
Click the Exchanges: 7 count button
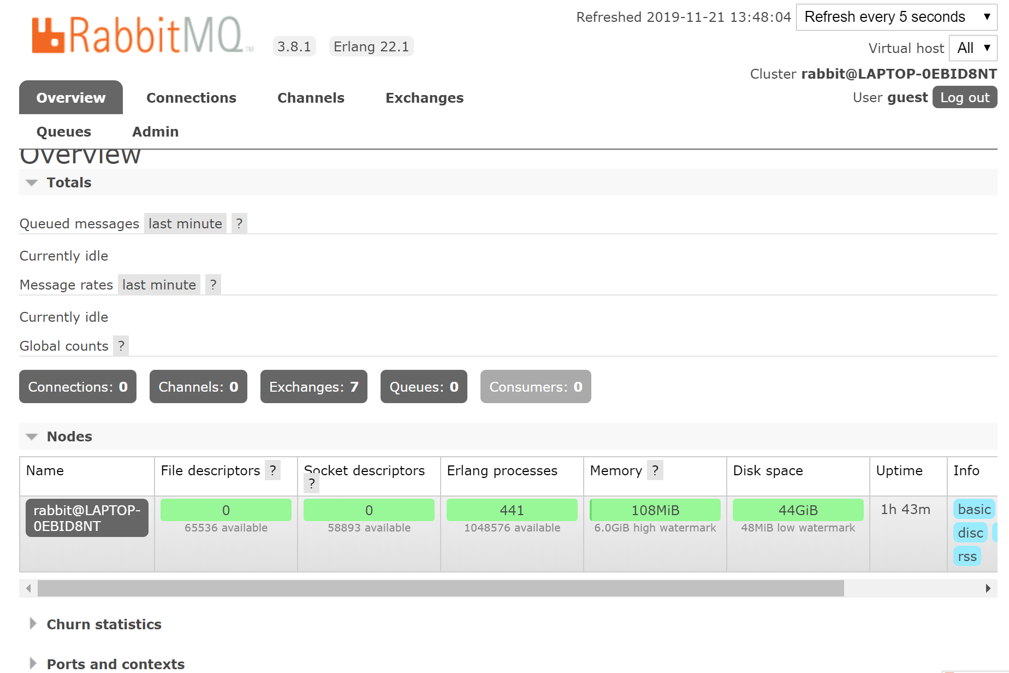click(313, 387)
